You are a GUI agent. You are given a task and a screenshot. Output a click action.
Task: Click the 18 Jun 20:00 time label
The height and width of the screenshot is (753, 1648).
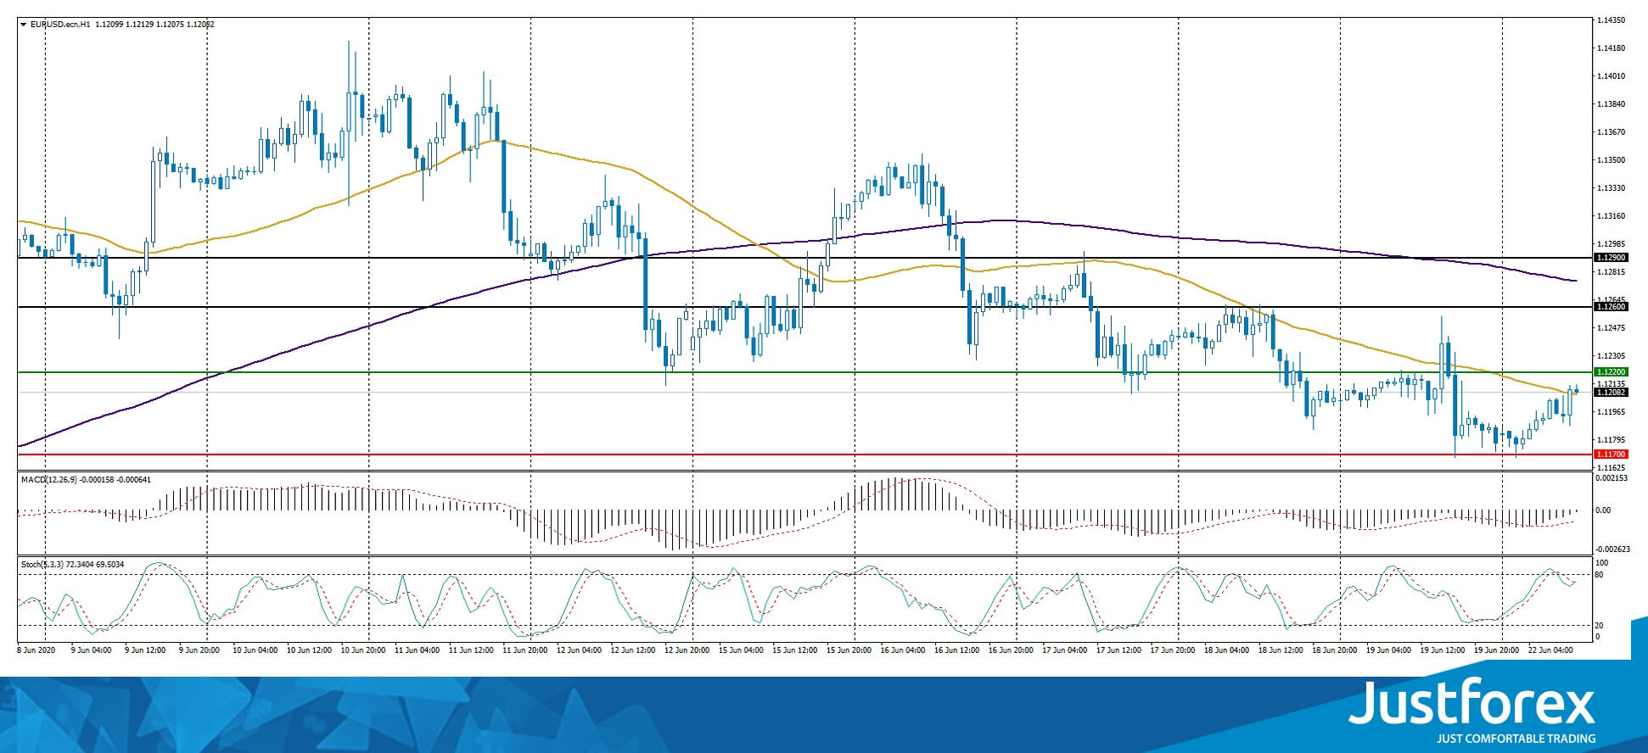(1334, 650)
